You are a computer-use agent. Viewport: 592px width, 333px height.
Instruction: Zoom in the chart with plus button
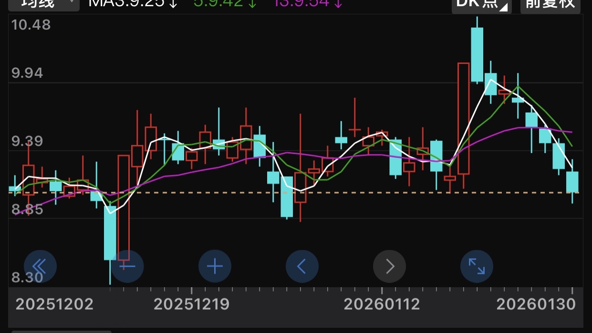(215, 266)
